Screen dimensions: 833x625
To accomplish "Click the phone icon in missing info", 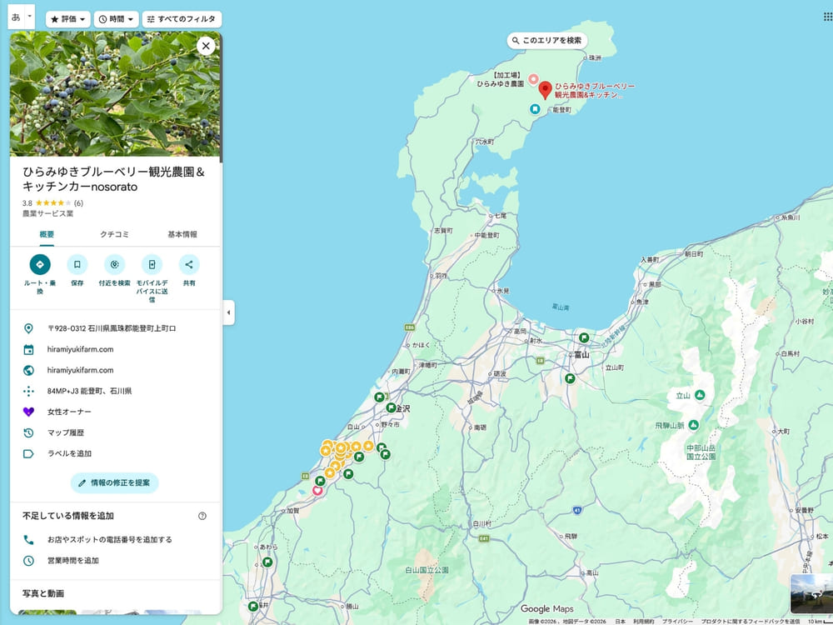I will click(28, 539).
